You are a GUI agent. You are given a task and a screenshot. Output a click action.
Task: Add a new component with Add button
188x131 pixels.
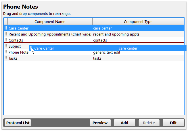pyautogui.click(x=124, y=123)
